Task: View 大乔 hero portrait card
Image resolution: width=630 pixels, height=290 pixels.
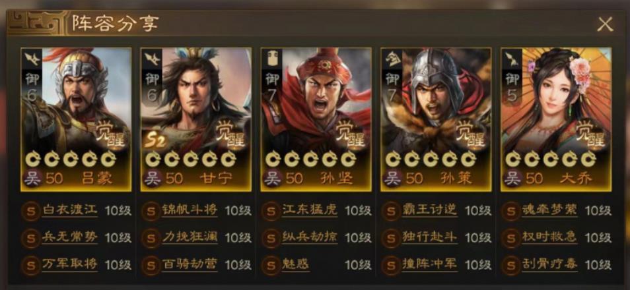Action: click(555, 119)
